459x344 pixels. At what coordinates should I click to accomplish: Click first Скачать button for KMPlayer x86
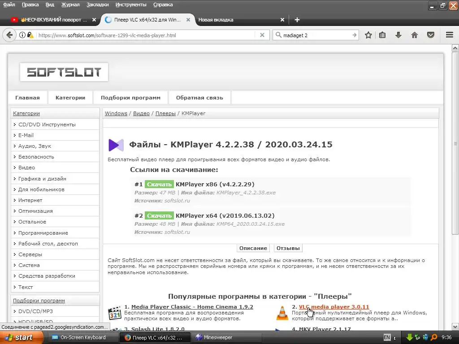click(159, 184)
